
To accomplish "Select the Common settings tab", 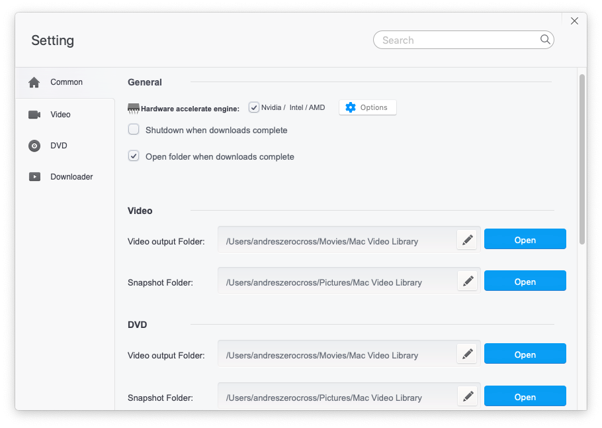I will pos(65,82).
